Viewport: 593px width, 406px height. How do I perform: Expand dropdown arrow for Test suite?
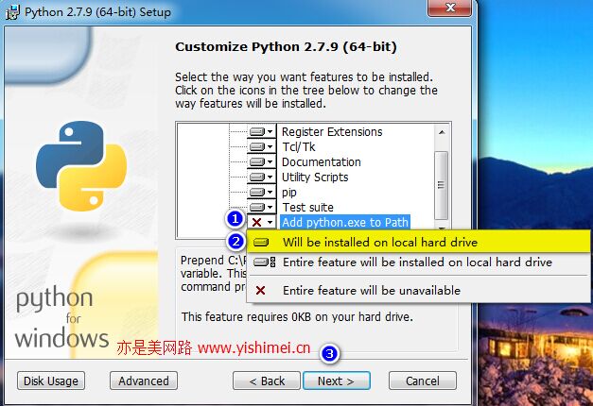click(270, 208)
